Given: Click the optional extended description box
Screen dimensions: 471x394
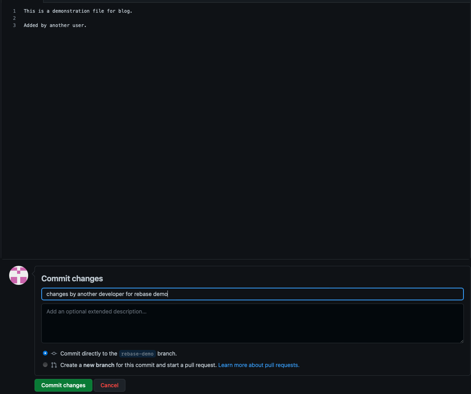Looking at the screenshot, I should pyautogui.click(x=252, y=323).
